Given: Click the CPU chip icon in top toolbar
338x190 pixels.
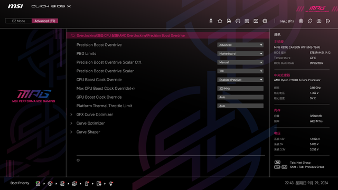Looking at the screenshot, I should point(265,21).
